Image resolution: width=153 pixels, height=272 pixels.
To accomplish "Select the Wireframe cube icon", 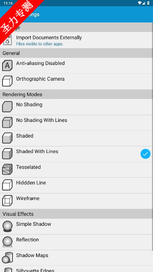I will point(8,200).
